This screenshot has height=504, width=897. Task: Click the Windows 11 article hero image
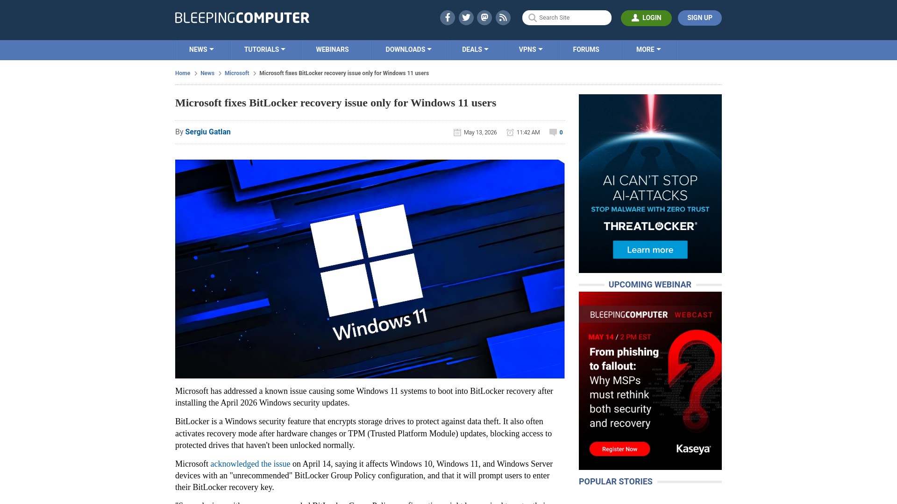(370, 269)
